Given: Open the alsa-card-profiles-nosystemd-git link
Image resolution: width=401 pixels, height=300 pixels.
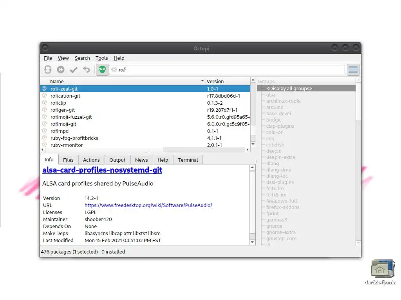Looking at the screenshot, I should tap(102, 170).
